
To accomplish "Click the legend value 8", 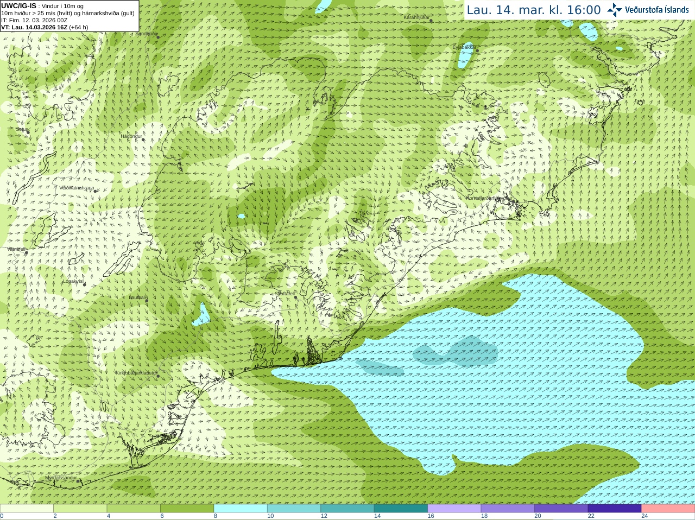I will [x=216, y=516].
